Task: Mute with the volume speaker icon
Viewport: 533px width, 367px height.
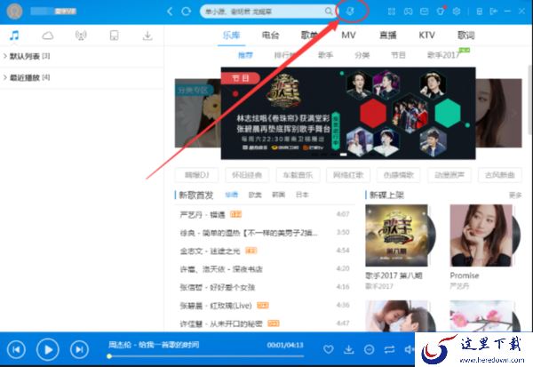Action: pos(409,349)
